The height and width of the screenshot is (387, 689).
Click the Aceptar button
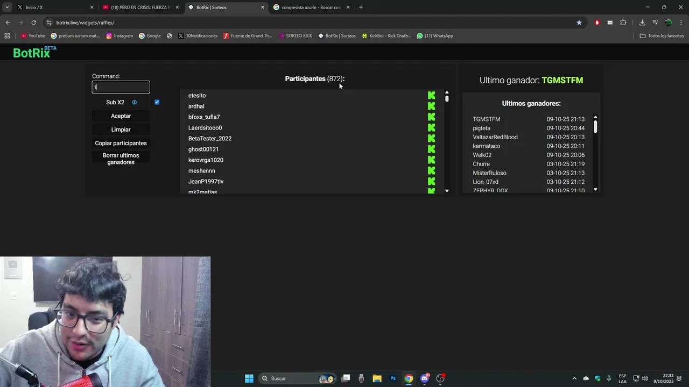[x=121, y=116]
